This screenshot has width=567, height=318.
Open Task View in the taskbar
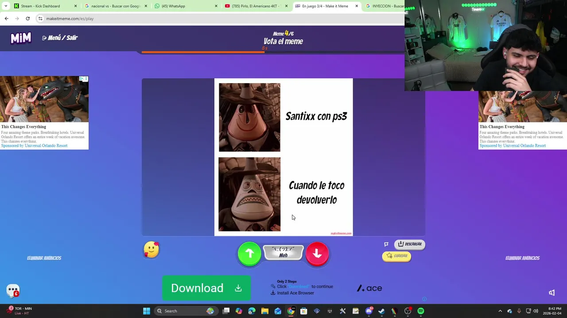click(226, 311)
